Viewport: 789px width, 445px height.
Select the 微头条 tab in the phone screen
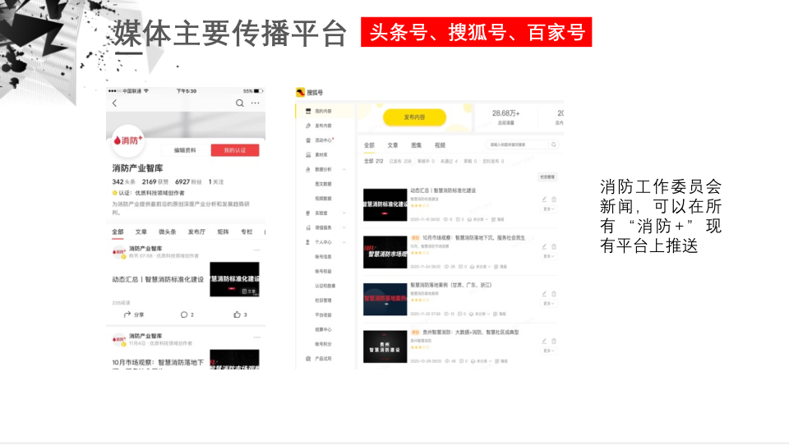coord(168,232)
